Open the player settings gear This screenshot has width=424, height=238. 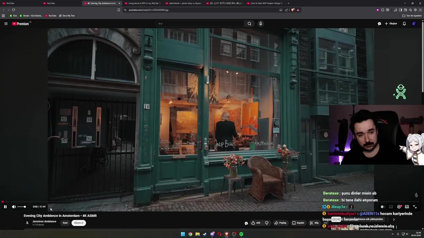[399, 207]
